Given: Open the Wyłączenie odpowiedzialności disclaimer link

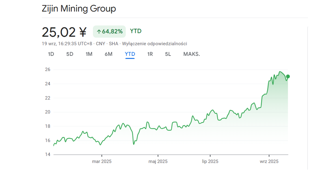Looking at the screenshot, I should click(x=154, y=43).
